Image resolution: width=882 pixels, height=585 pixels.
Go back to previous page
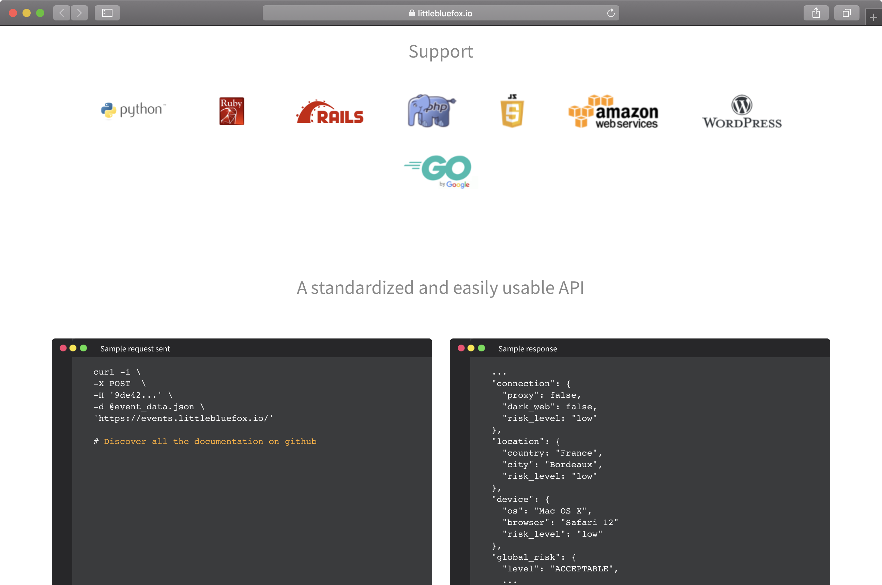point(62,13)
